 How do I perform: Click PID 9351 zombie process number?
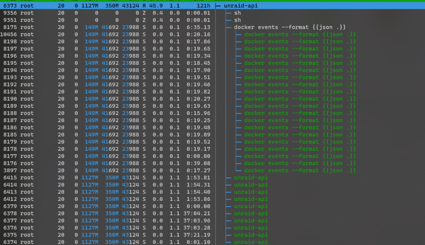click(10, 20)
